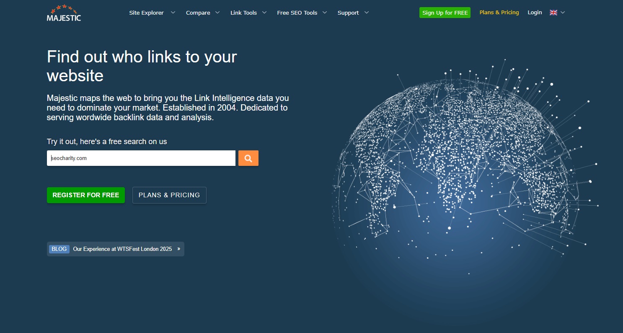The width and height of the screenshot is (623, 333).
Task: Click the double arrow after the blog title
Action: coord(179,249)
